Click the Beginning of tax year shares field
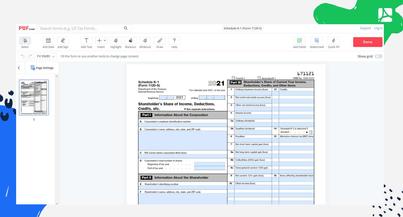 click(210, 164)
